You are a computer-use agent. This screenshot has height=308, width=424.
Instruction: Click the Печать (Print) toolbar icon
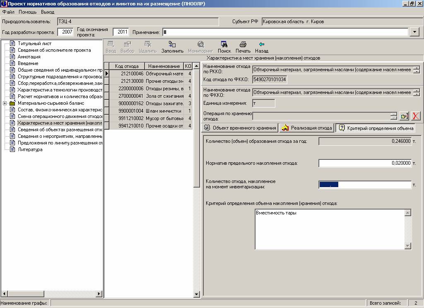tap(243, 44)
